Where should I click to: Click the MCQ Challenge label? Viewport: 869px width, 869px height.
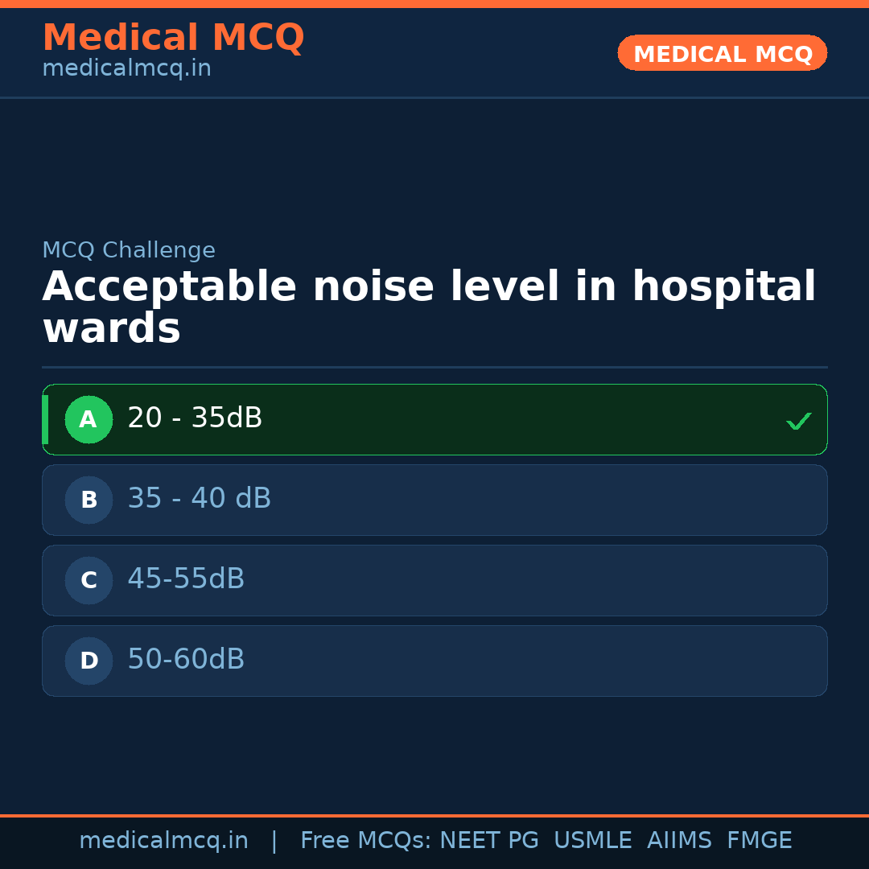point(129,250)
